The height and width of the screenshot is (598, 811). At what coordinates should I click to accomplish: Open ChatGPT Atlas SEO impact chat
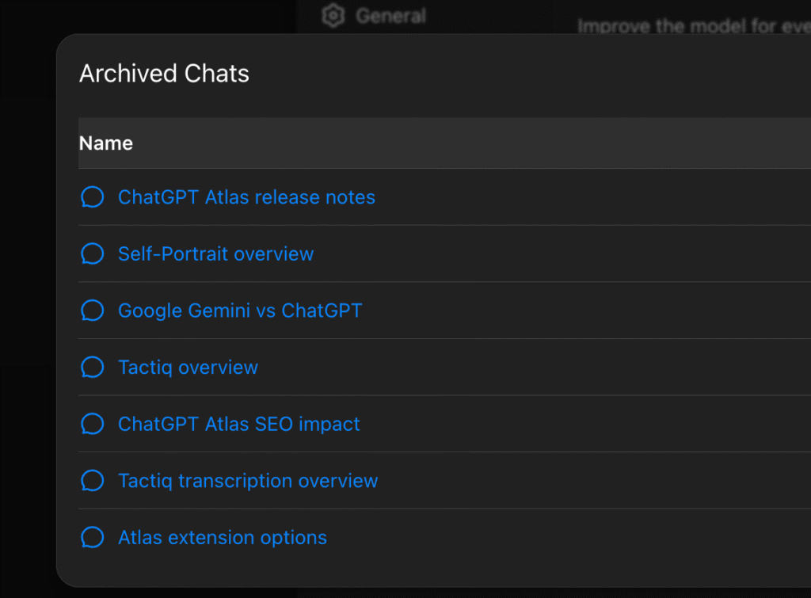coord(238,425)
